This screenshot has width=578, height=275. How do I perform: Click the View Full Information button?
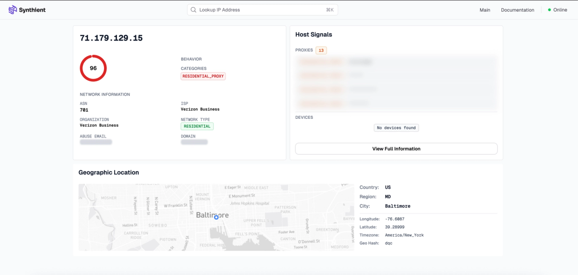coord(396,149)
